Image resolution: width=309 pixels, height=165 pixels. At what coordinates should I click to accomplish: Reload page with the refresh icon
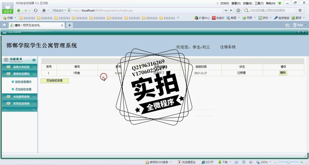[x=35, y=10]
